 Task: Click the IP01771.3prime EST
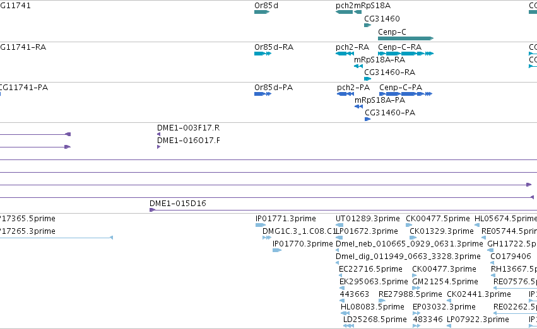pos(261,225)
